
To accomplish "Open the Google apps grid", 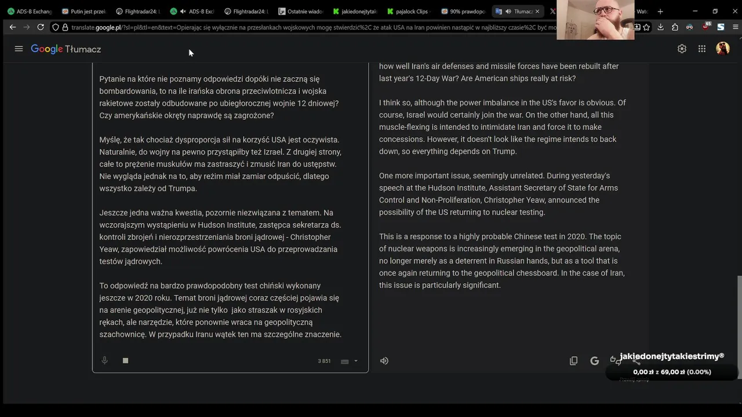I will 702,49.
